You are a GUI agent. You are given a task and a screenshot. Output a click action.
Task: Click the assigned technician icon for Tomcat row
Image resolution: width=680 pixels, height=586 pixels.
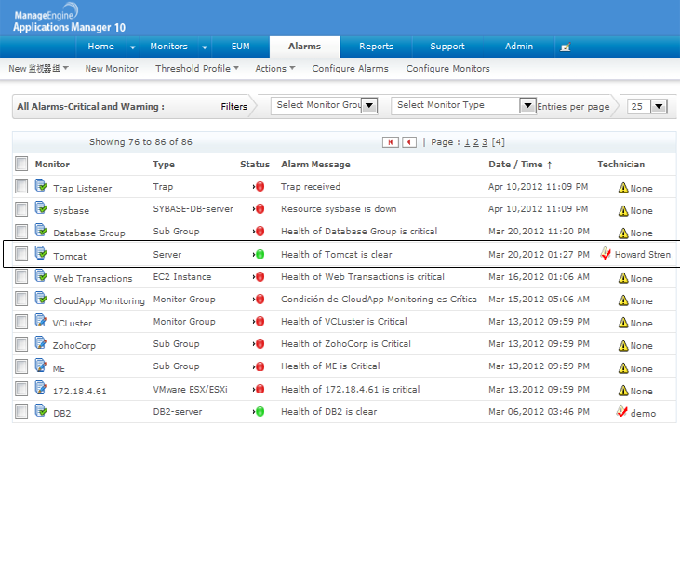(606, 253)
